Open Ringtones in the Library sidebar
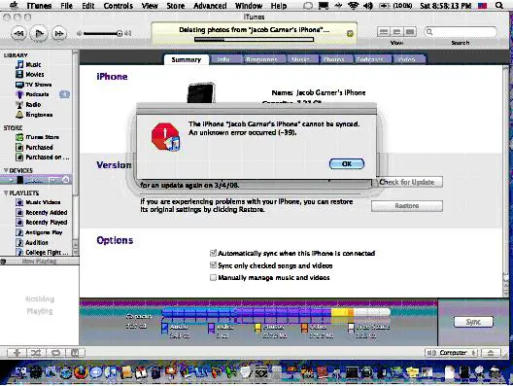513x386 pixels. pyautogui.click(x=39, y=115)
